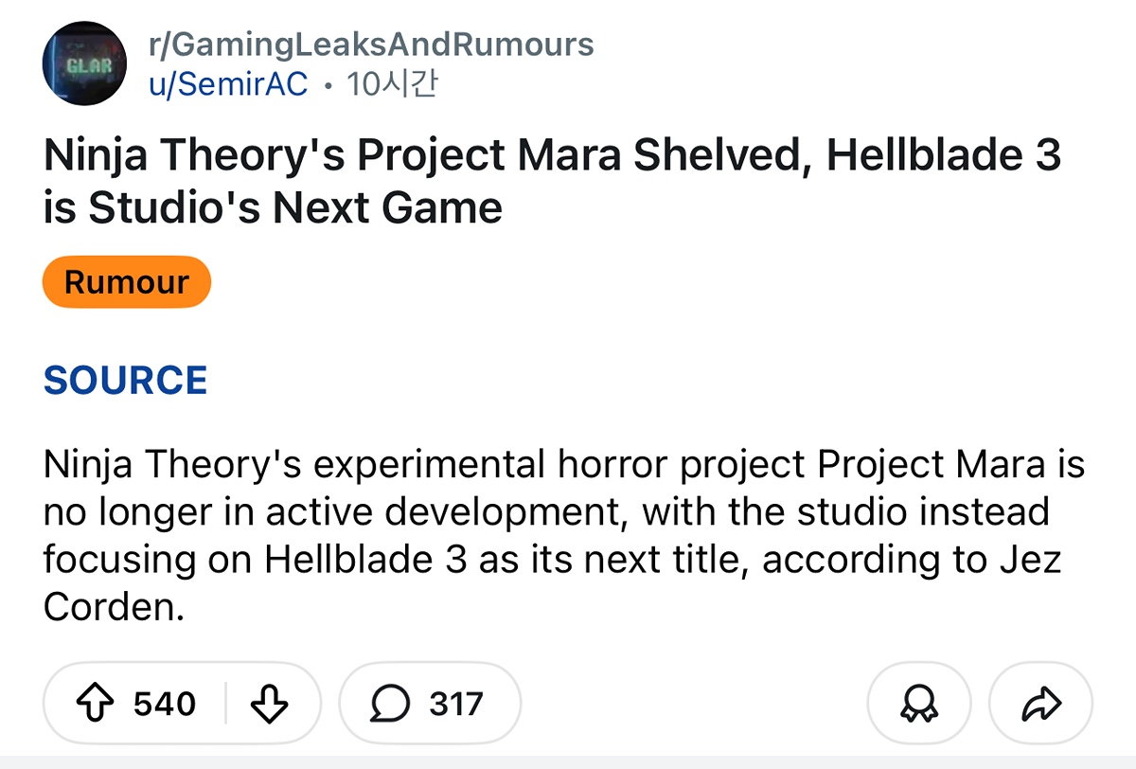The height and width of the screenshot is (769, 1136).
Task: Click the 540 vote score
Action: tap(165, 704)
